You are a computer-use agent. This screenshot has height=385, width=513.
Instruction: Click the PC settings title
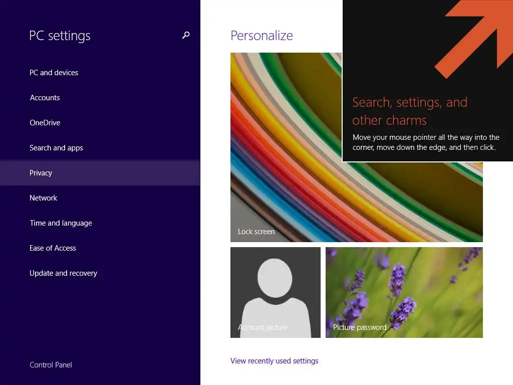[60, 36]
